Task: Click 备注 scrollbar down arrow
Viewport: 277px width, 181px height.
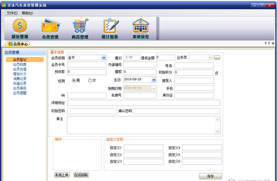Action: [x=218, y=131]
